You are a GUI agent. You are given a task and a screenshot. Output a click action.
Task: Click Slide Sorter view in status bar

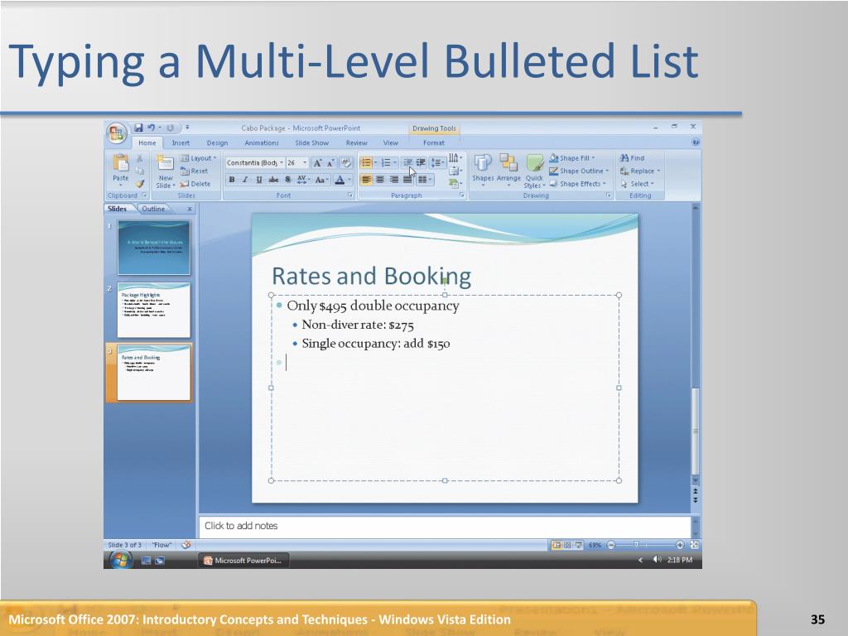[567, 545]
